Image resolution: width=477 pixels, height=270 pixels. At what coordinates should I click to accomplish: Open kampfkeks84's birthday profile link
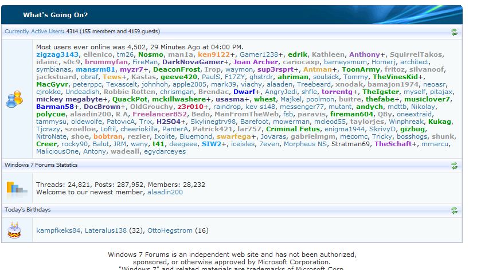(x=58, y=231)
